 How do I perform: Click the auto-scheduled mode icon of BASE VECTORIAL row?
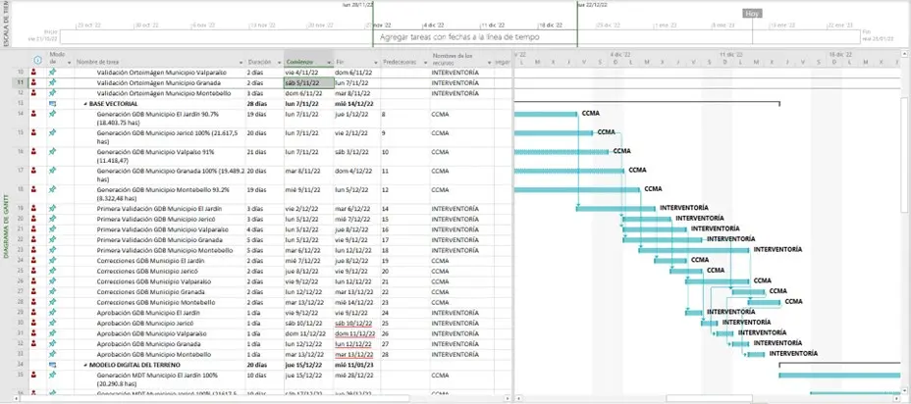52,102
